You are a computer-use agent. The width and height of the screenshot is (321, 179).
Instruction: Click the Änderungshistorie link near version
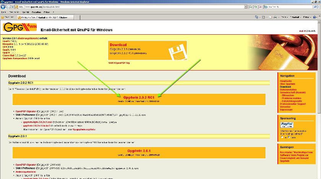click(x=28, y=38)
